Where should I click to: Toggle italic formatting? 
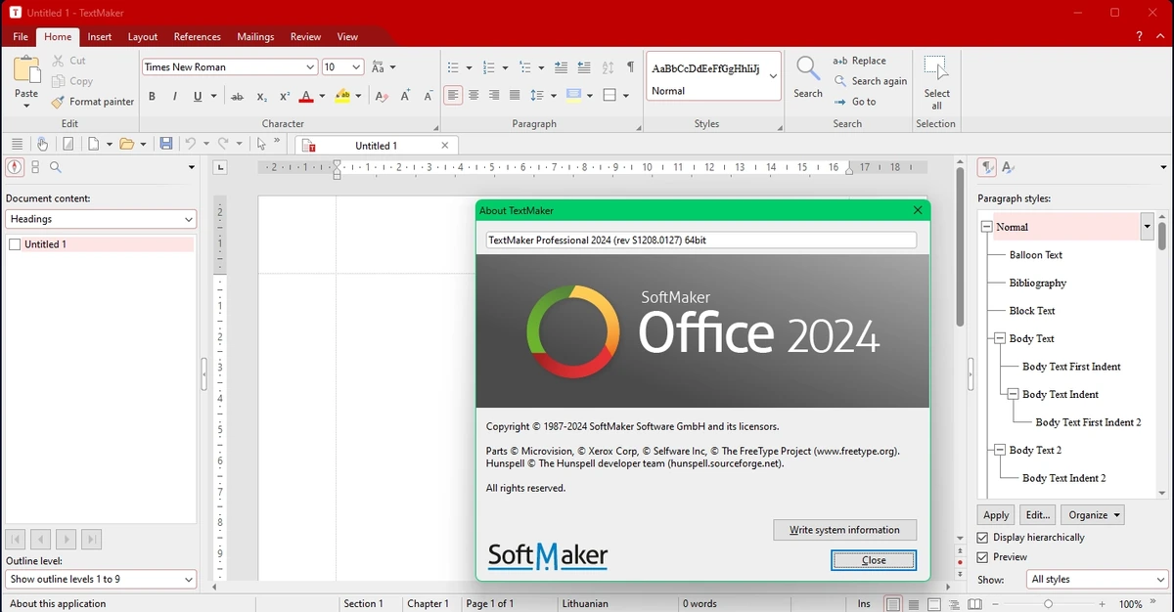coord(174,96)
